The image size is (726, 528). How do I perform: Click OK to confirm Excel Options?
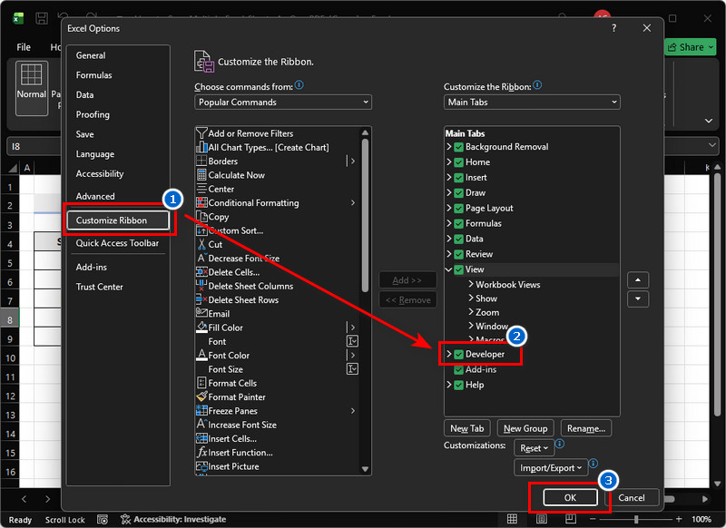click(570, 497)
